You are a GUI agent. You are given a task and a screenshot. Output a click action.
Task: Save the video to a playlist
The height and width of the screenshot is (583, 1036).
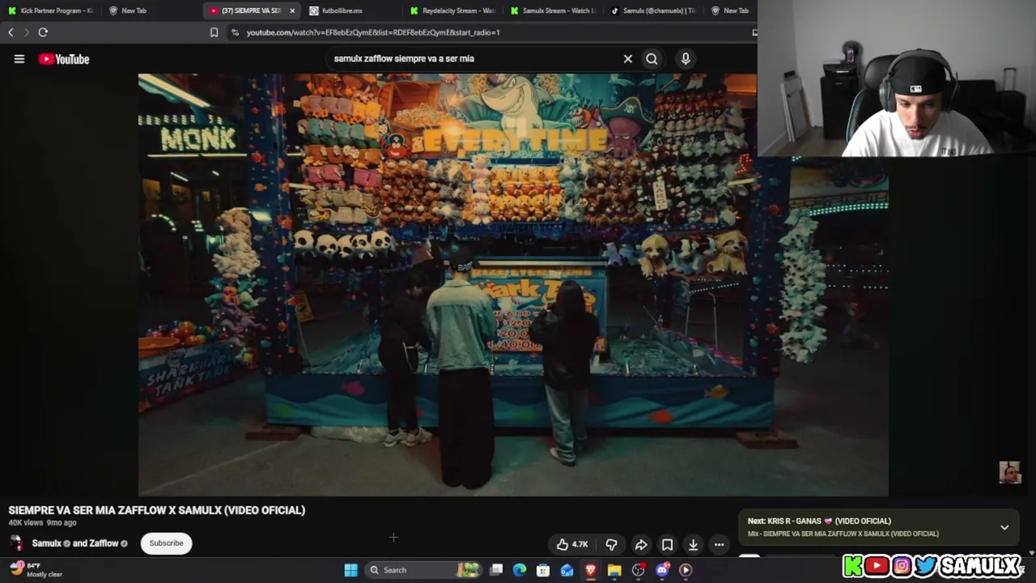(667, 545)
